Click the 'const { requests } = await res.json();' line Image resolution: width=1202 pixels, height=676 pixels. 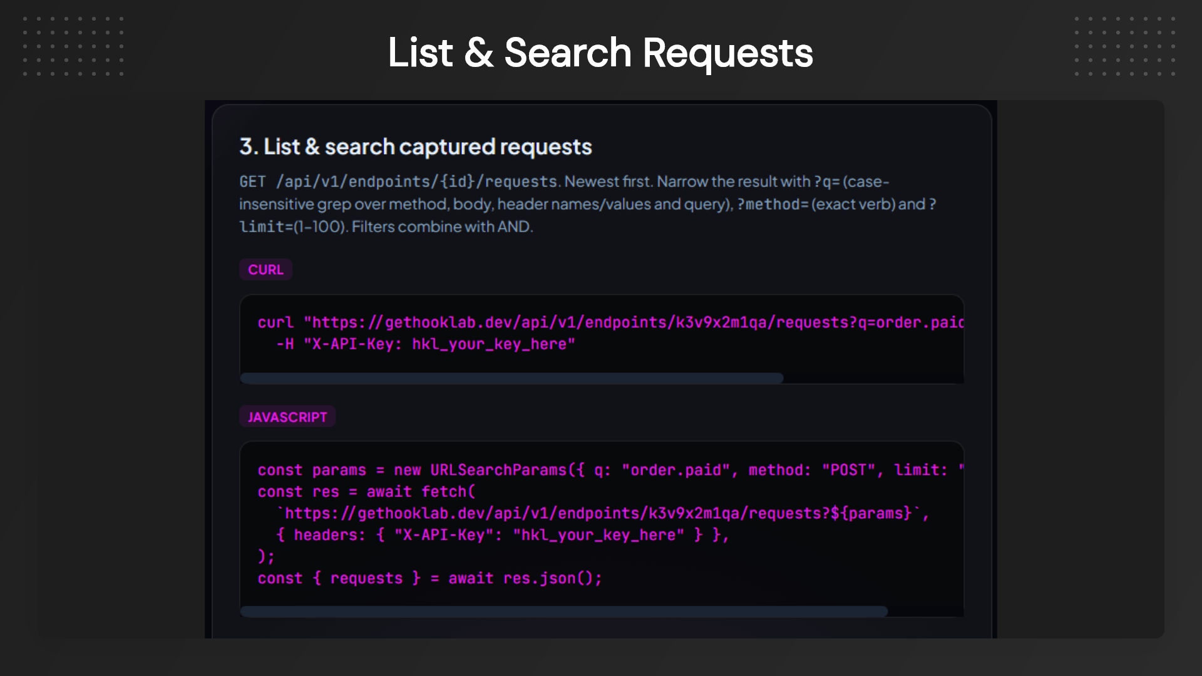coord(430,578)
